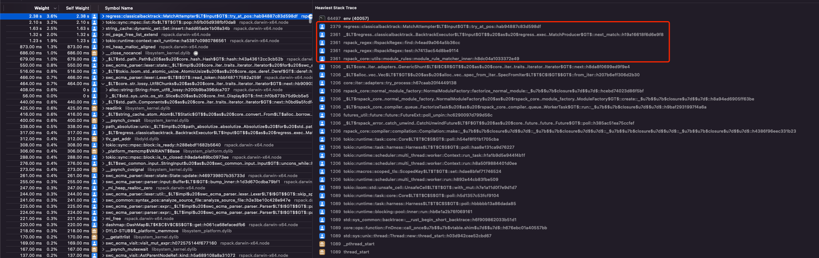Viewport: 819px width, 258px height.
Task: Click library icon on __getattrlist row
Action: [94, 237]
